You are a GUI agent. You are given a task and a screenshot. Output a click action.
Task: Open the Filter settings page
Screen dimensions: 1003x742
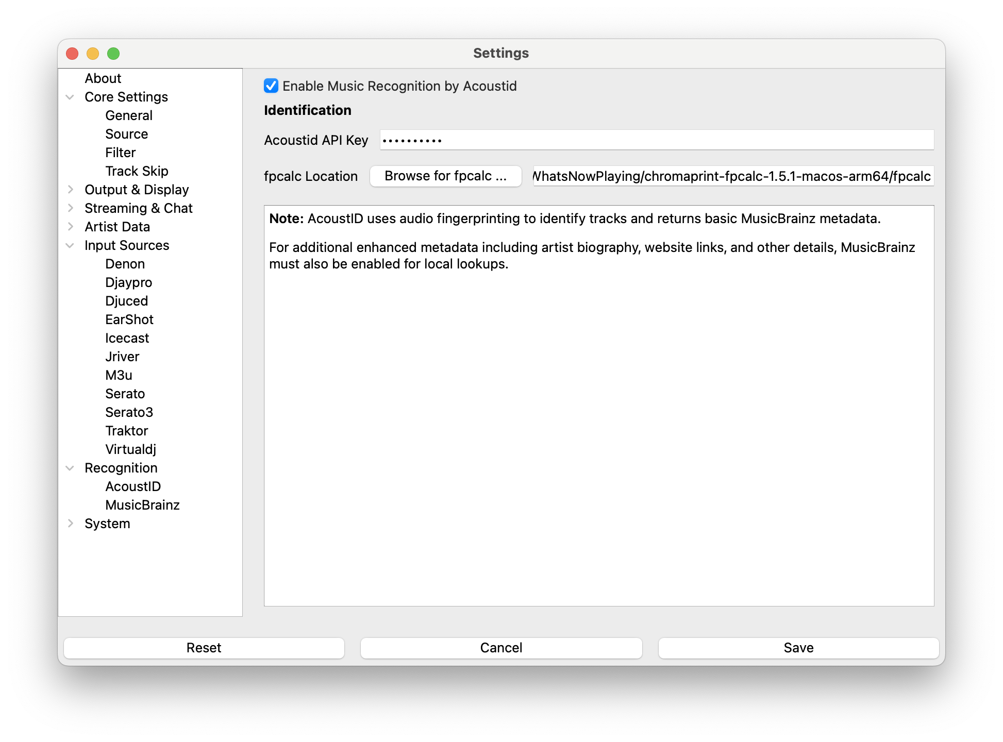(120, 153)
